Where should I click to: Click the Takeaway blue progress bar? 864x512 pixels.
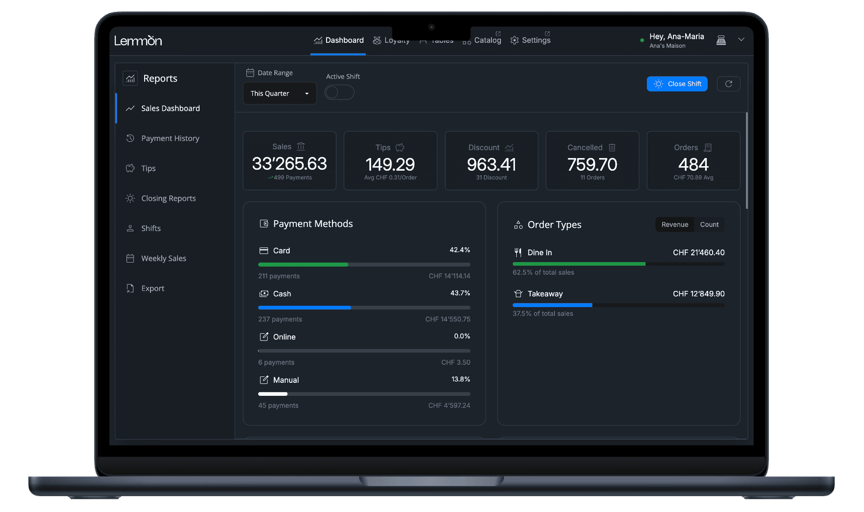coord(552,306)
